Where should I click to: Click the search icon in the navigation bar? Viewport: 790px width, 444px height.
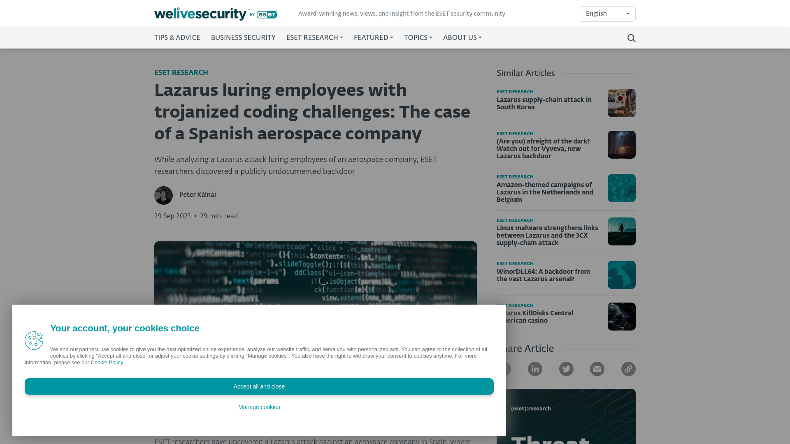[x=631, y=38]
